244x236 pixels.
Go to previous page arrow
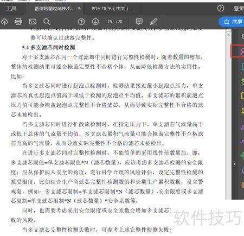coord(81,22)
